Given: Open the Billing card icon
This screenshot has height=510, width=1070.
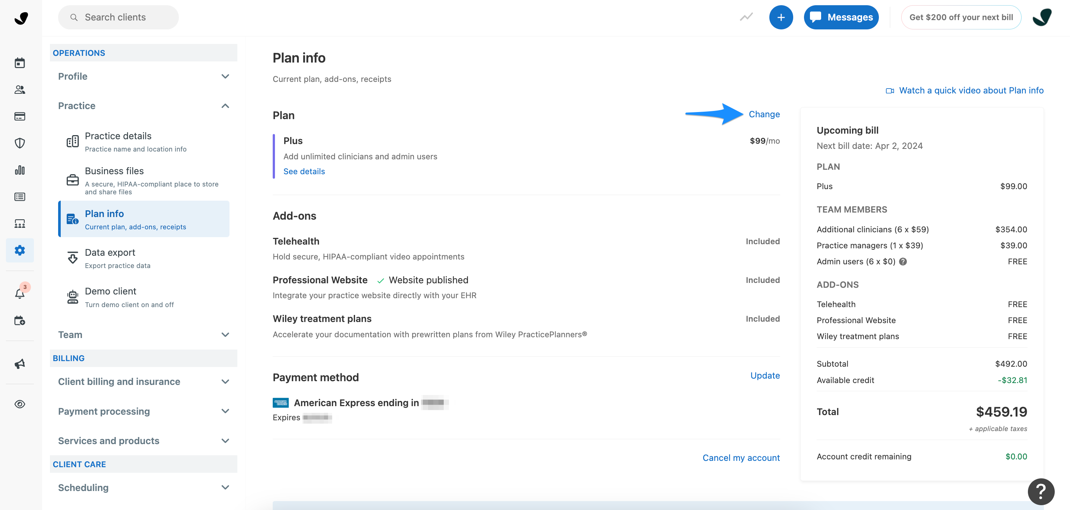Looking at the screenshot, I should tap(19, 116).
